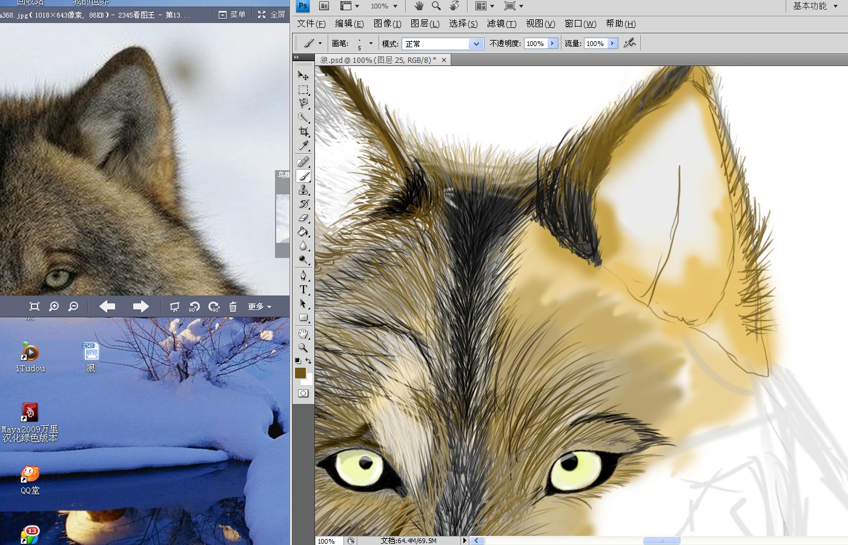Select the Pen tool
The width and height of the screenshot is (848, 545).
(x=303, y=276)
